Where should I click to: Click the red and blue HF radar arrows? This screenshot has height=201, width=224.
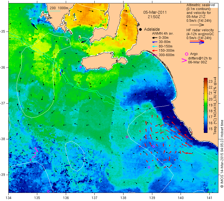pos(197,42)
